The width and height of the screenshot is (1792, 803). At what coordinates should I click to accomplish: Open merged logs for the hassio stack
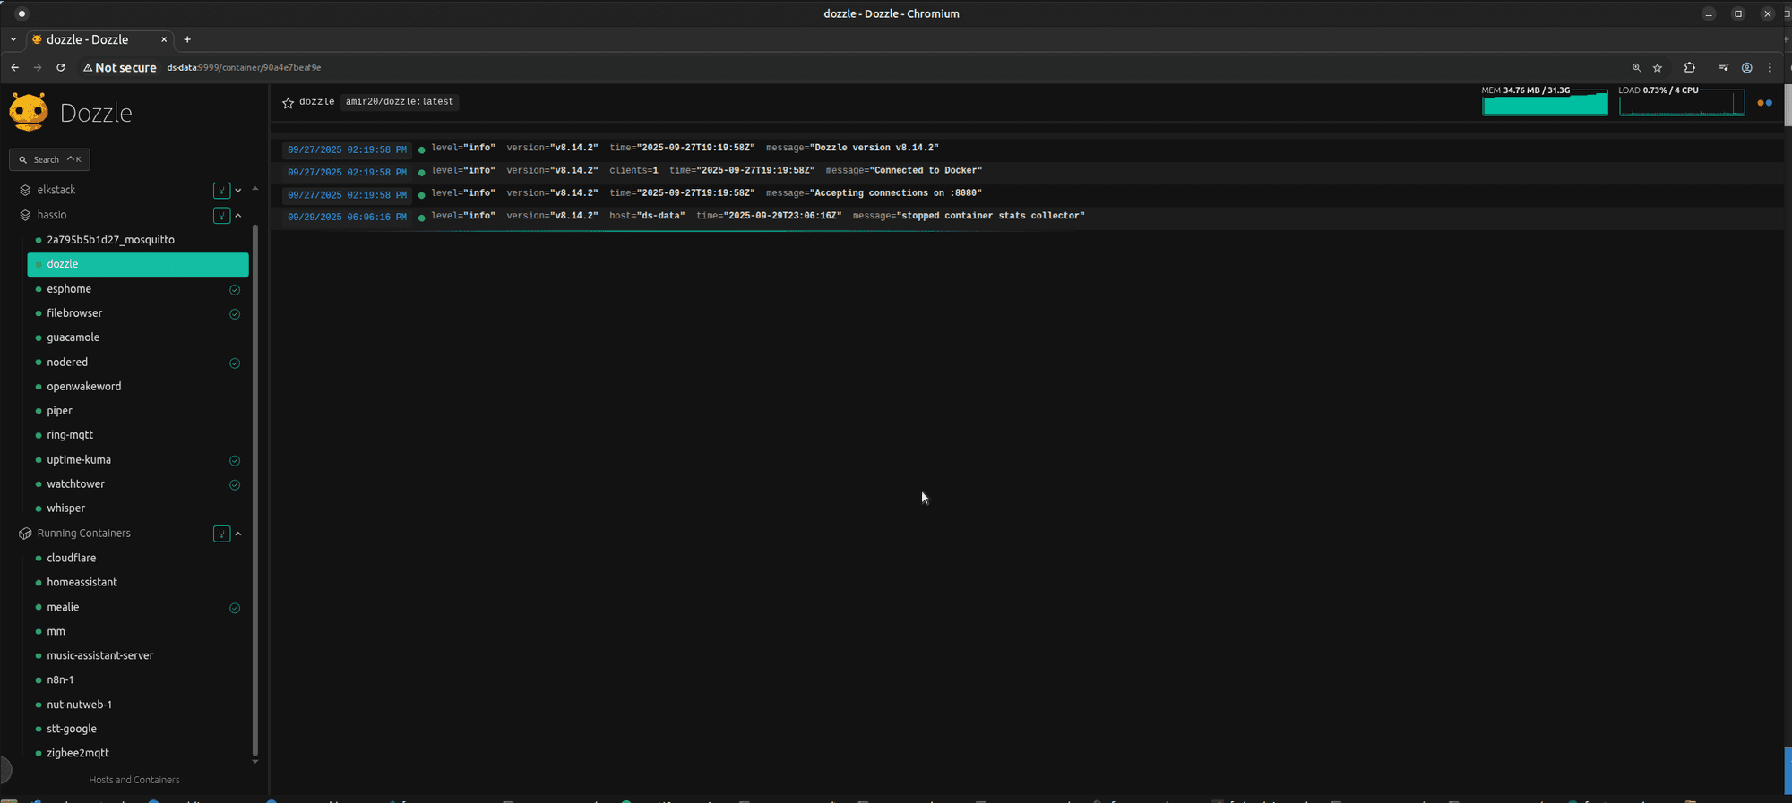pos(221,216)
